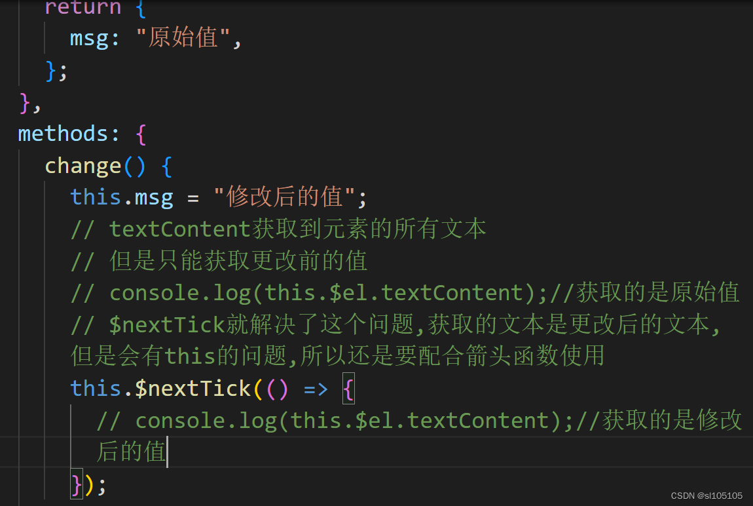Click the closing }; after the msg line

pos(56,70)
